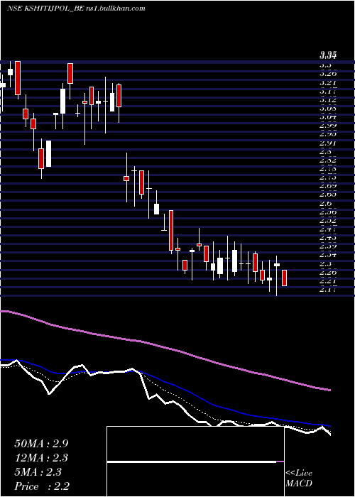Select the 5MA : 2.3 readout
Image resolution: width=355 pixels, height=497 pixels.
[38, 472]
